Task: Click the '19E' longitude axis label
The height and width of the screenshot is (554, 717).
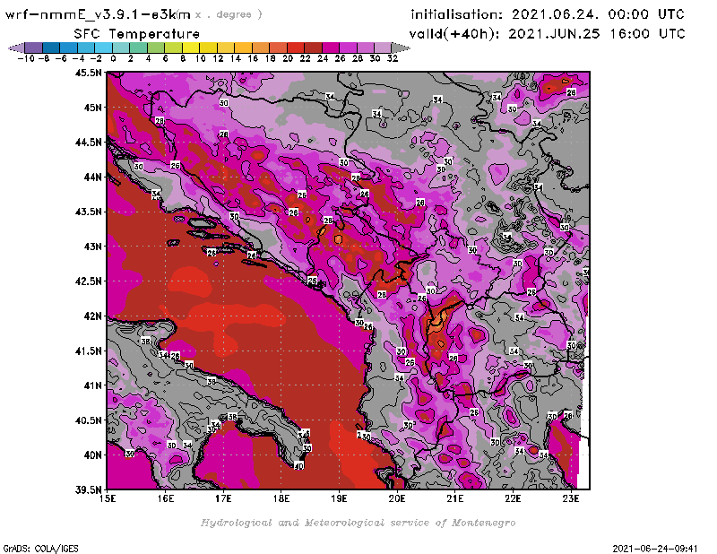Action: click(340, 498)
